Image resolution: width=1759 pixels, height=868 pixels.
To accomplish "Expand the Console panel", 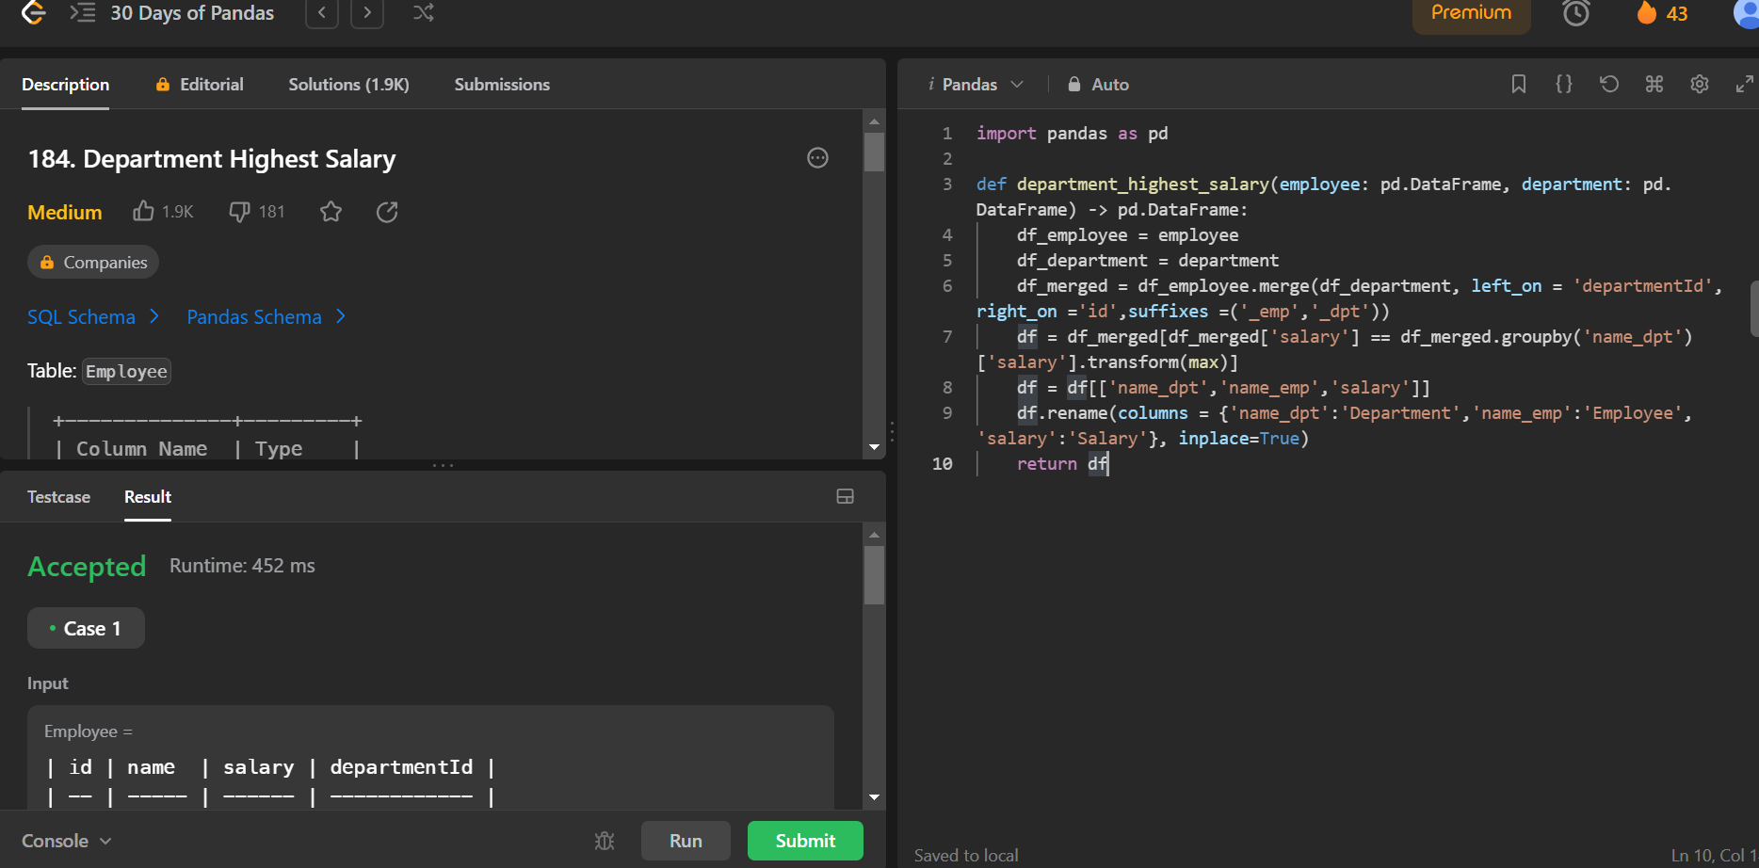I will [66, 841].
